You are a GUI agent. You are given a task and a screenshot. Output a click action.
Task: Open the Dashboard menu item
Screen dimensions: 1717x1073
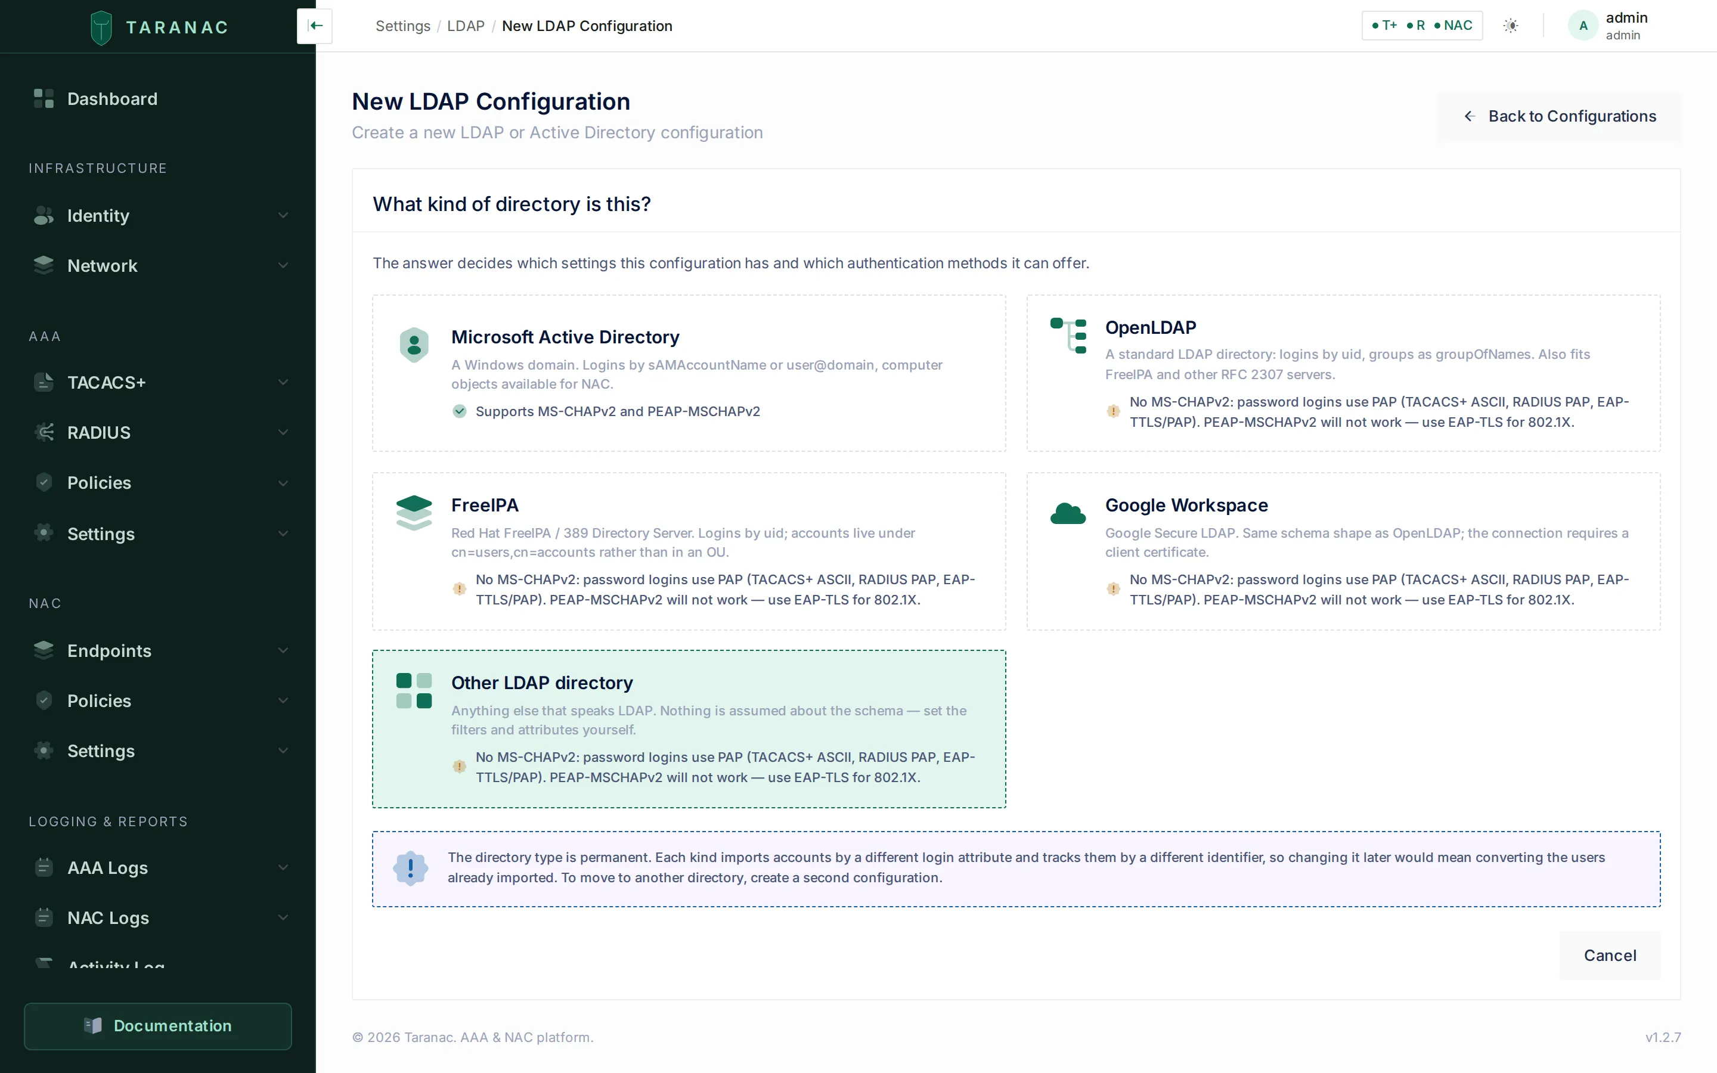pyautogui.click(x=157, y=98)
